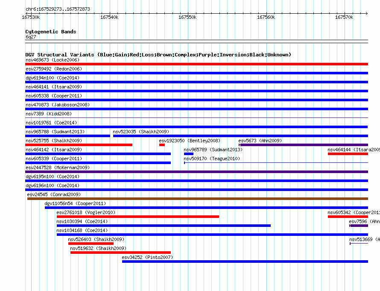380x291 pixels.
Task: Open nsv470873 (Jakobsson2008) variant
Action: tap(58, 105)
